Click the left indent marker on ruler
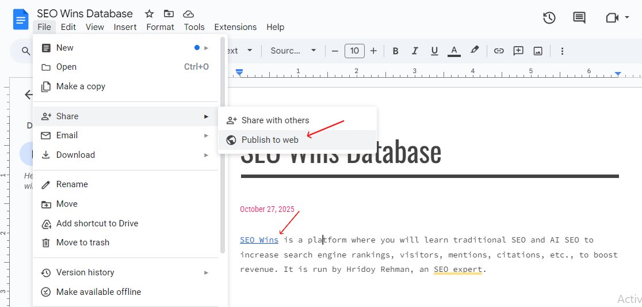 coord(239,73)
